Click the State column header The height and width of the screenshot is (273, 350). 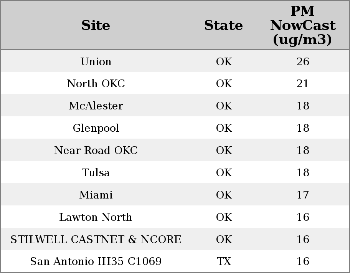pos(224,26)
